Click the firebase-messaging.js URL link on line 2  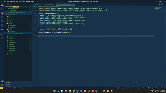click(x=78, y=10)
